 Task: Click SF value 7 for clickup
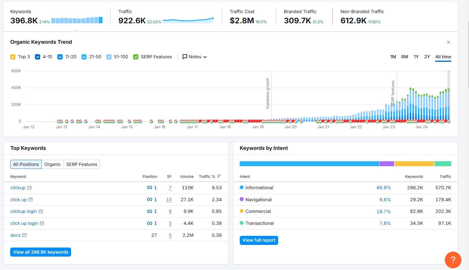point(170,188)
